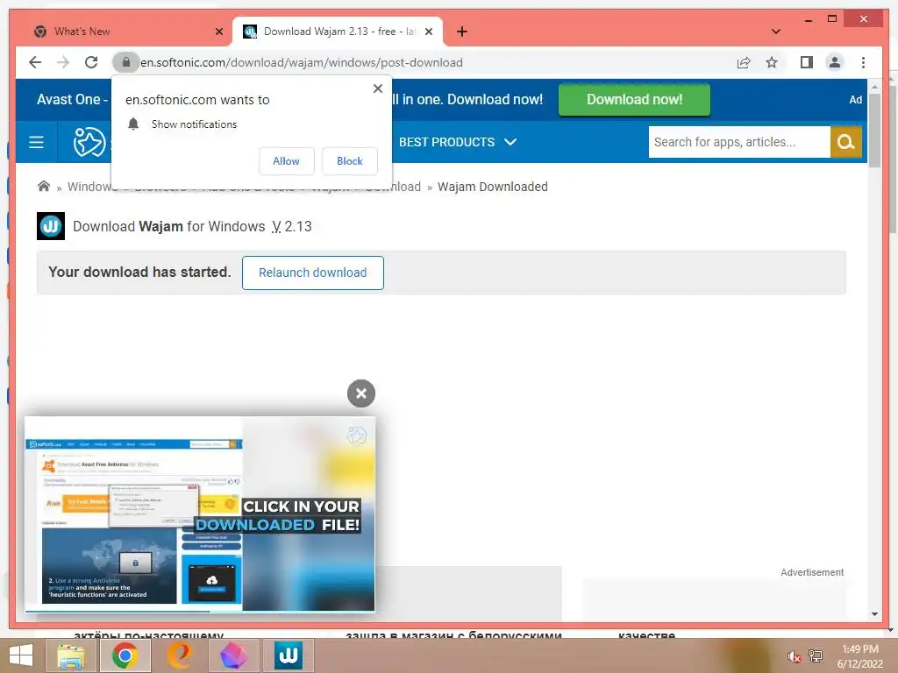This screenshot has width=898, height=673.
Task: Click the Advertisement label
Action: coord(811,572)
